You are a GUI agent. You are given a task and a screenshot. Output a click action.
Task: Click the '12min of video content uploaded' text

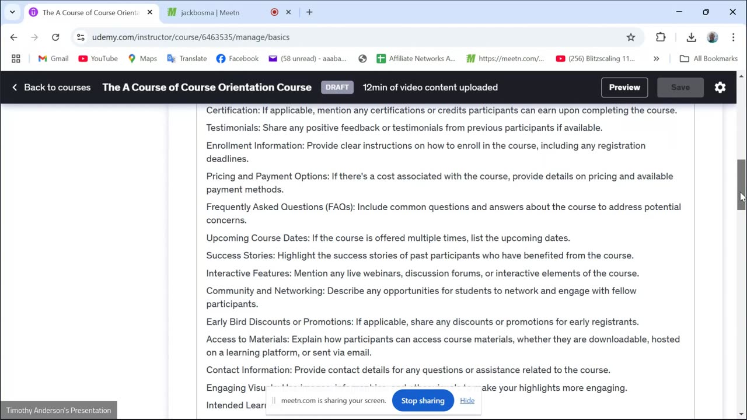point(430,87)
